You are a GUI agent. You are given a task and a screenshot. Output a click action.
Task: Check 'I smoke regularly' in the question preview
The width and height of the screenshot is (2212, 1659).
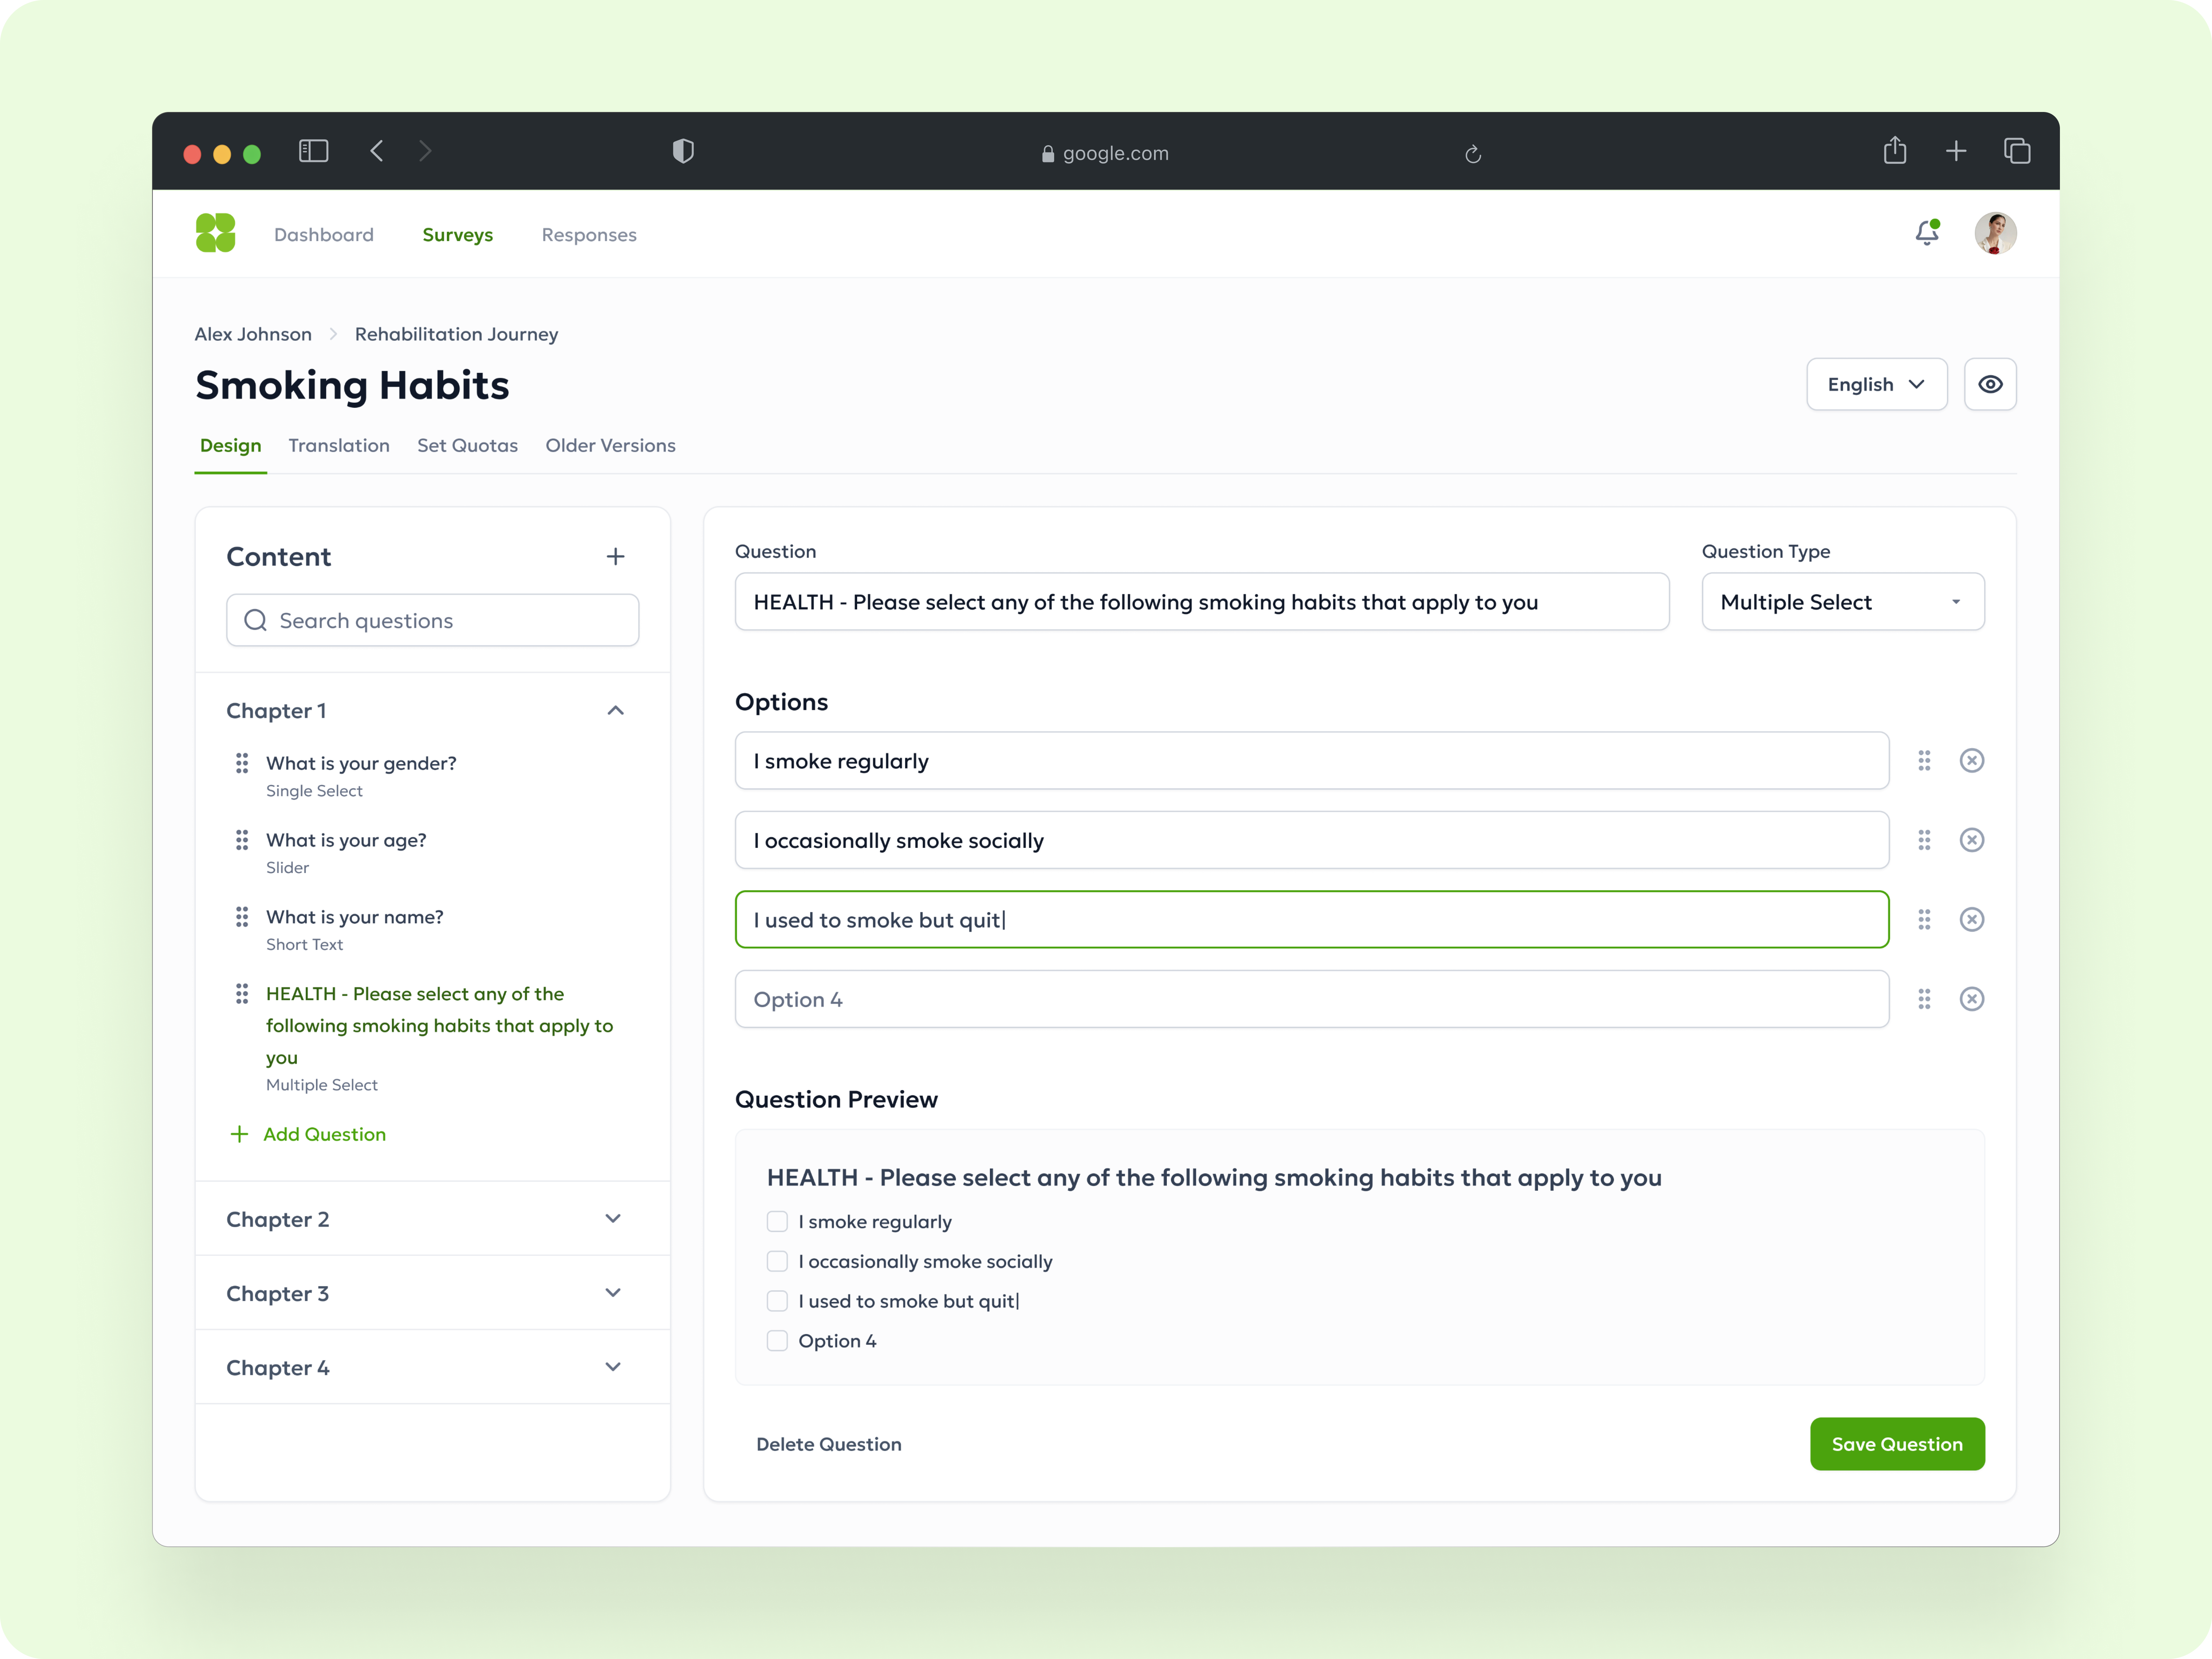point(777,1221)
